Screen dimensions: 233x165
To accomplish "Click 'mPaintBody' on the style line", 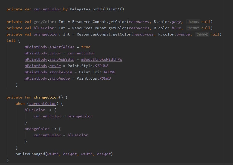I will [x=36, y=66].
